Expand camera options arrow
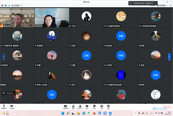Screen dimensions: 173x116 click(16, 107)
